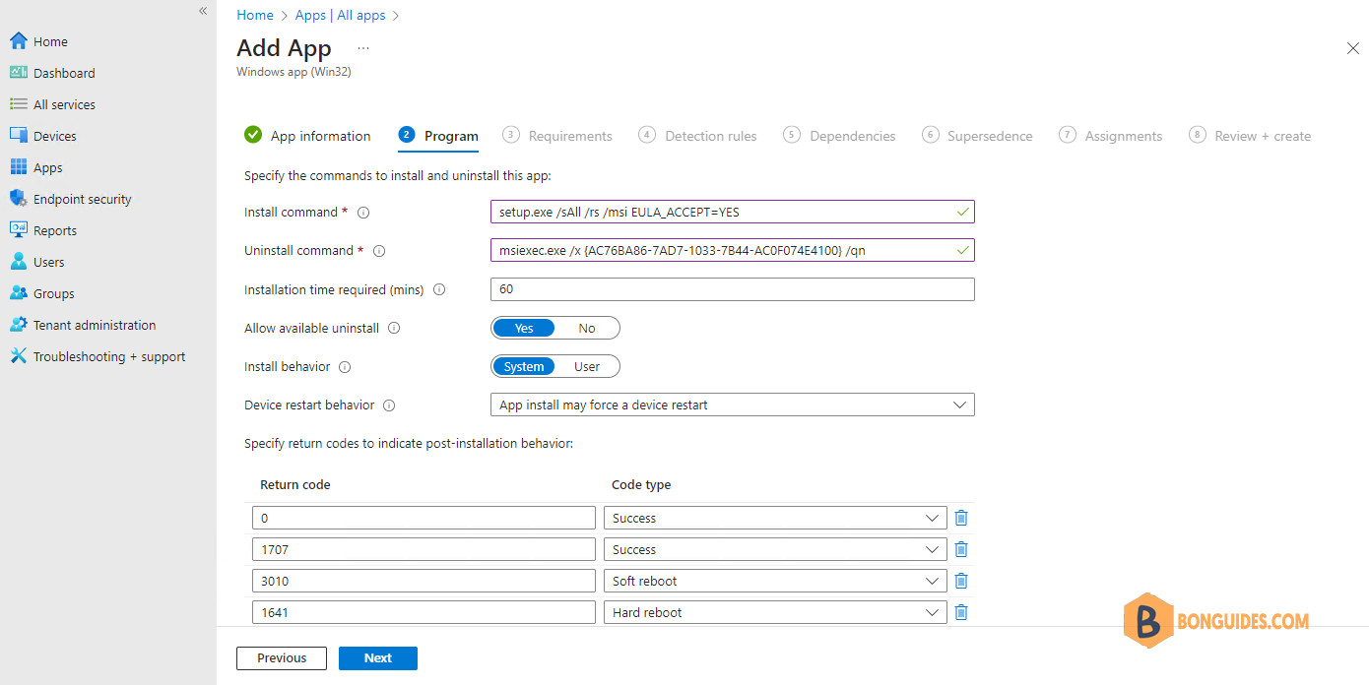Edit return code field containing 1707
The image size is (1369, 685).
pos(424,549)
